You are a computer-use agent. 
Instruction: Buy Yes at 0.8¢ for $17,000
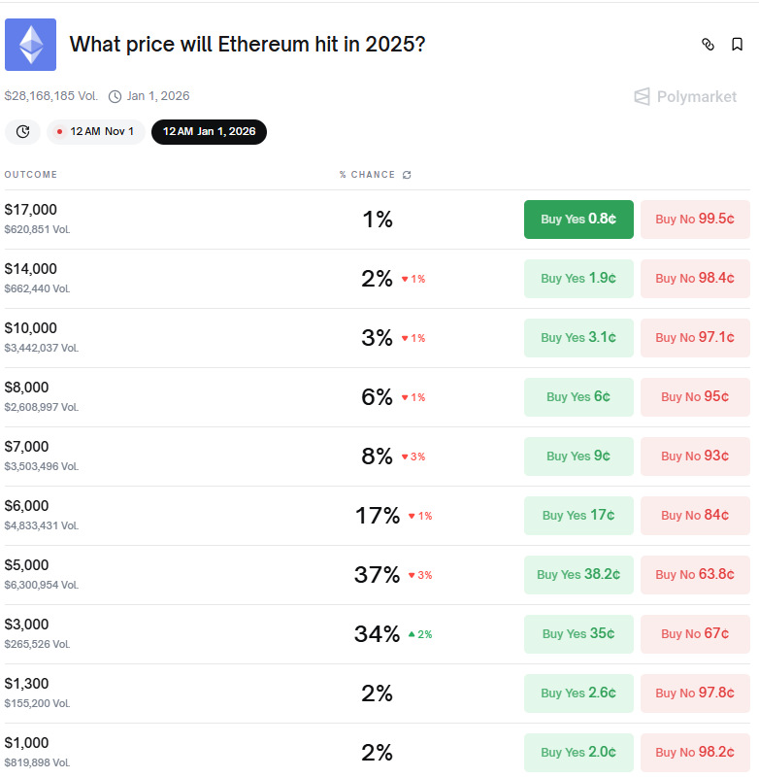click(x=578, y=220)
